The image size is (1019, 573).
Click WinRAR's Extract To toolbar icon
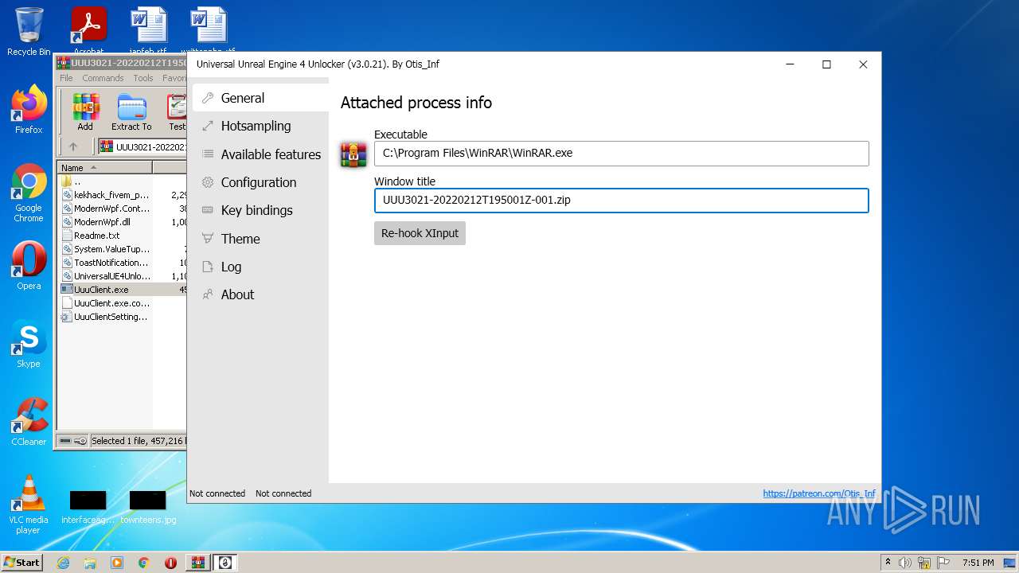coord(131,112)
